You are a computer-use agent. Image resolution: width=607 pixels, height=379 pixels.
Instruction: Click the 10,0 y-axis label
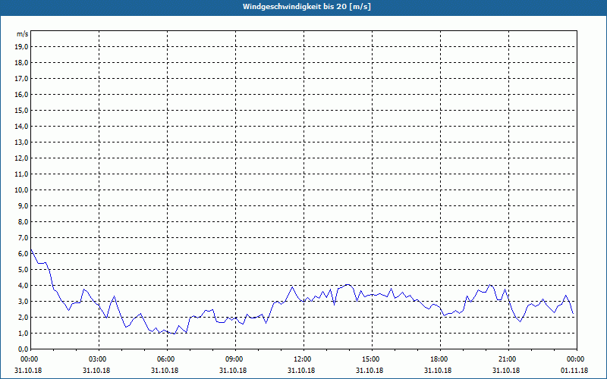coord(21,190)
